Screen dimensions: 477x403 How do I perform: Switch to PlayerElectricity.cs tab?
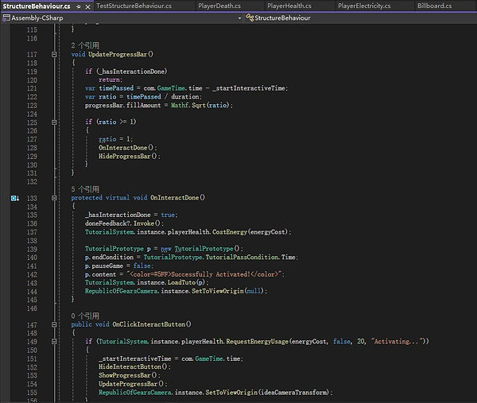tap(364, 6)
